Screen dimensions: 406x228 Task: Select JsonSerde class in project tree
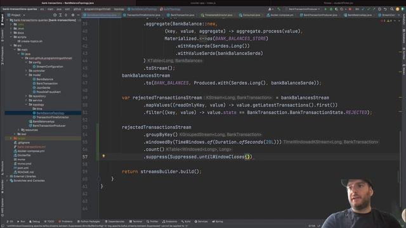tap(43, 87)
